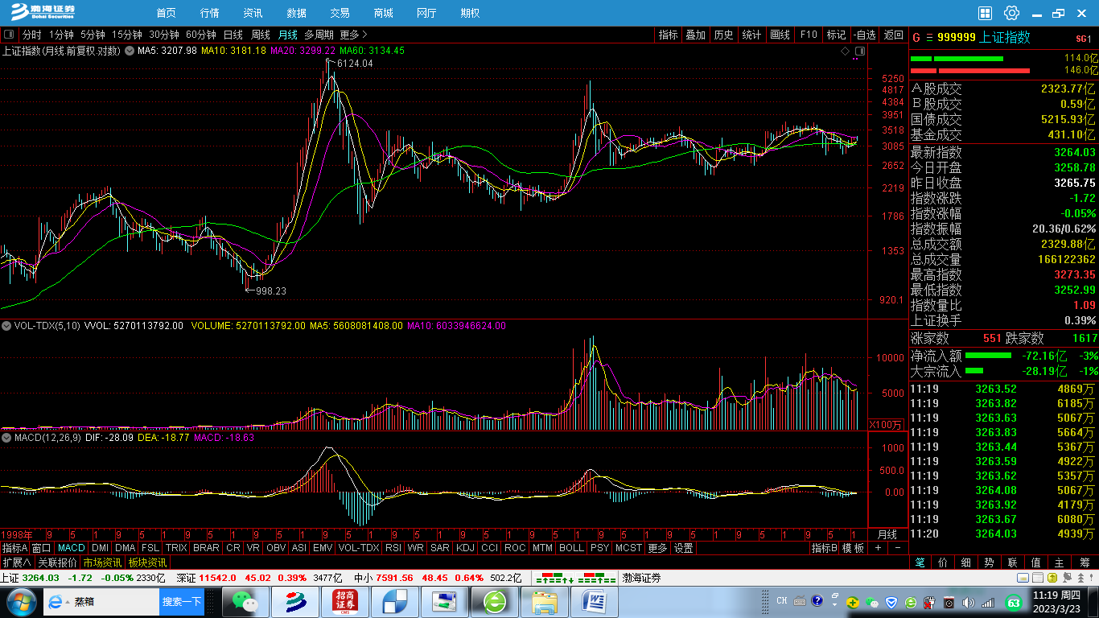The width and height of the screenshot is (1099, 618).
Task: Click the circle icon before 上证指数 chart title
Action: (x=130, y=51)
